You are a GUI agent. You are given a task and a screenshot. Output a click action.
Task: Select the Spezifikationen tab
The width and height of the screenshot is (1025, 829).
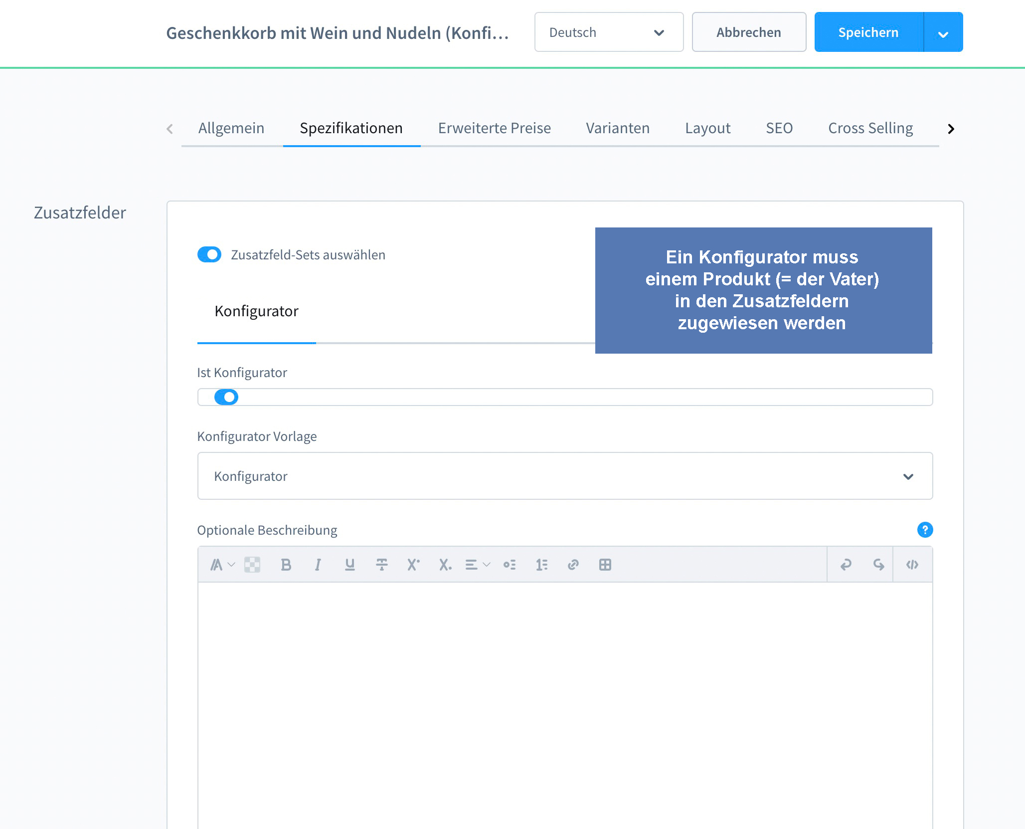tap(351, 128)
